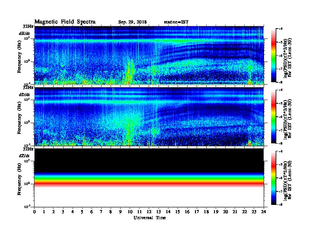Click hour tick label "17" on time axis
The image size is (314, 243).
click(197, 212)
